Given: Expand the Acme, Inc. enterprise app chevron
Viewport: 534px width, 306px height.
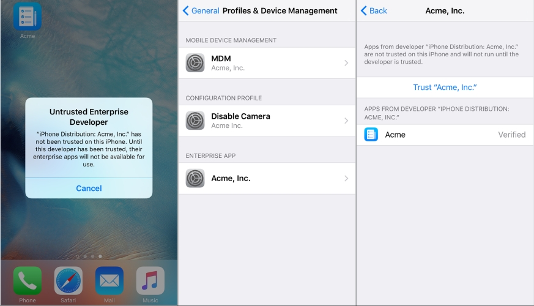Looking at the screenshot, I should tap(346, 178).
